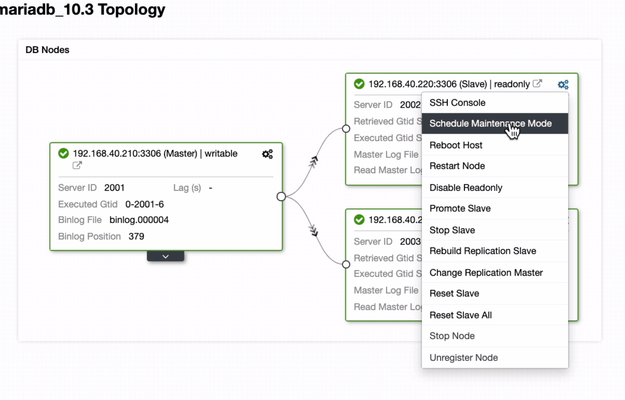Click the green health icon on the master node
The width and height of the screenshot is (625, 400).
coord(63,153)
